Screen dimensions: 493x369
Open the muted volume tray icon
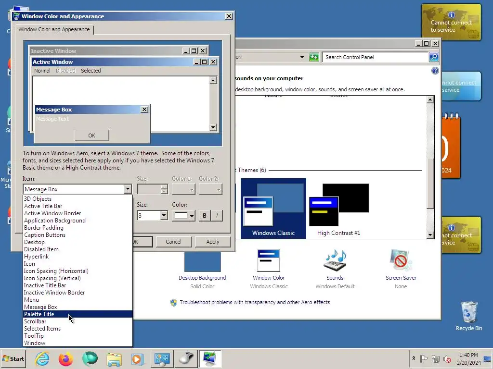coord(447,358)
